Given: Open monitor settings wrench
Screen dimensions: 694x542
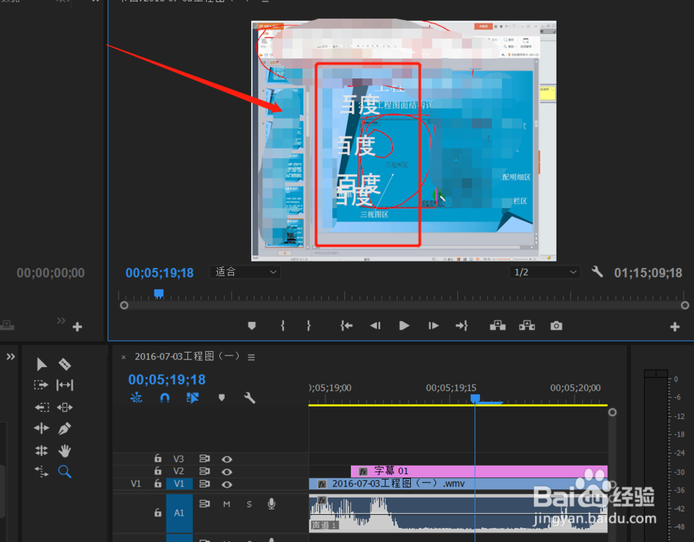Looking at the screenshot, I should pyautogui.click(x=597, y=271).
